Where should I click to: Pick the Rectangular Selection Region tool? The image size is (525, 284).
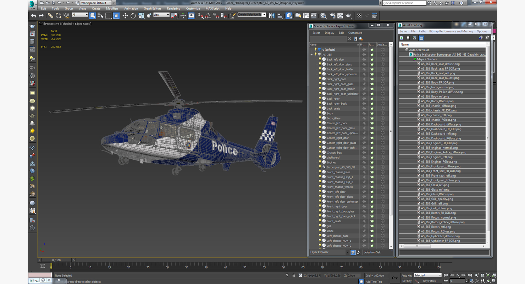click(108, 16)
